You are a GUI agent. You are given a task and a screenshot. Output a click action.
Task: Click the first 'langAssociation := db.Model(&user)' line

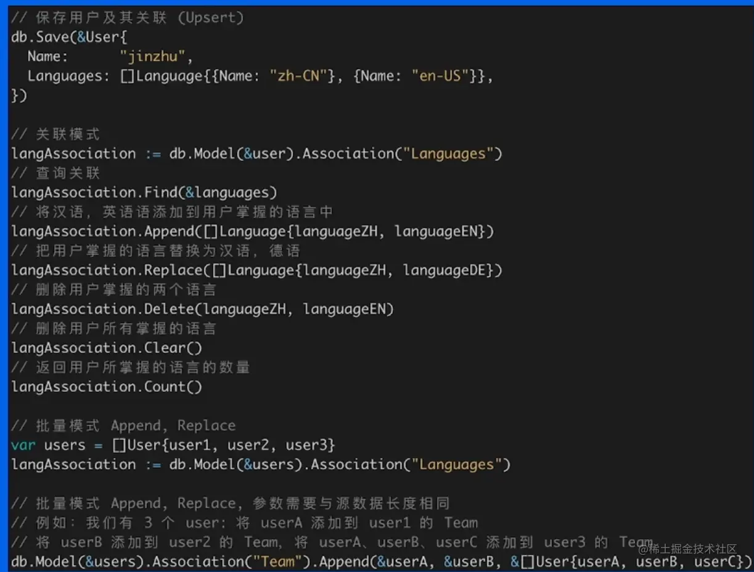257,154
